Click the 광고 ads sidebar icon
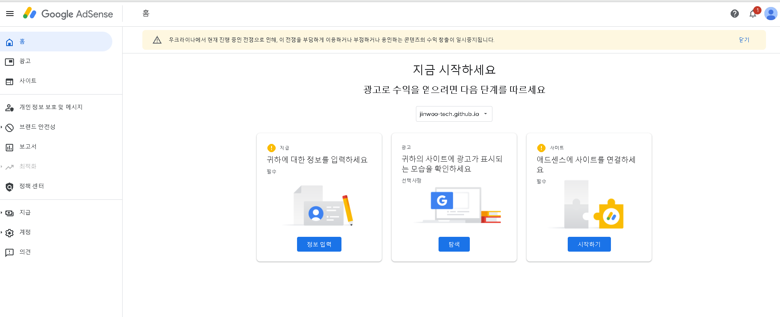780x317 pixels. click(9, 62)
